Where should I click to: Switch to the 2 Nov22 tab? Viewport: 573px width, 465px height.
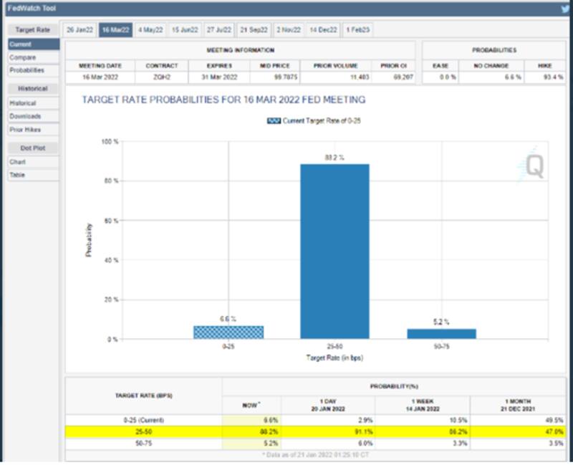tap(289, 29)
